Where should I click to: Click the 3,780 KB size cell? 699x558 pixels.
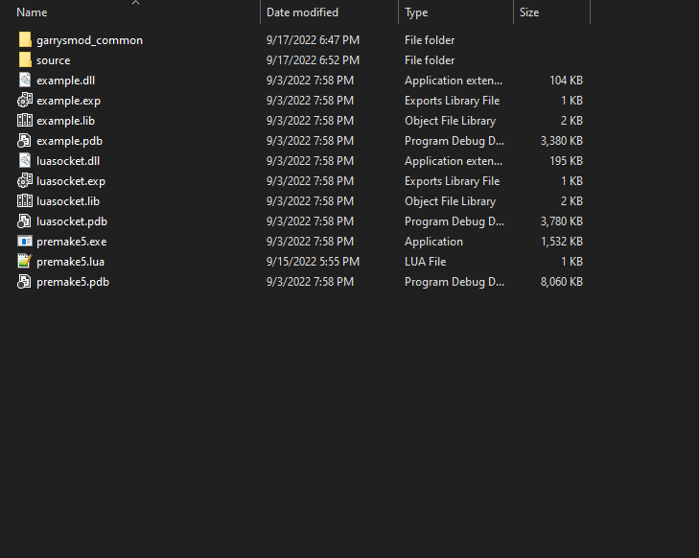(562, 221)
